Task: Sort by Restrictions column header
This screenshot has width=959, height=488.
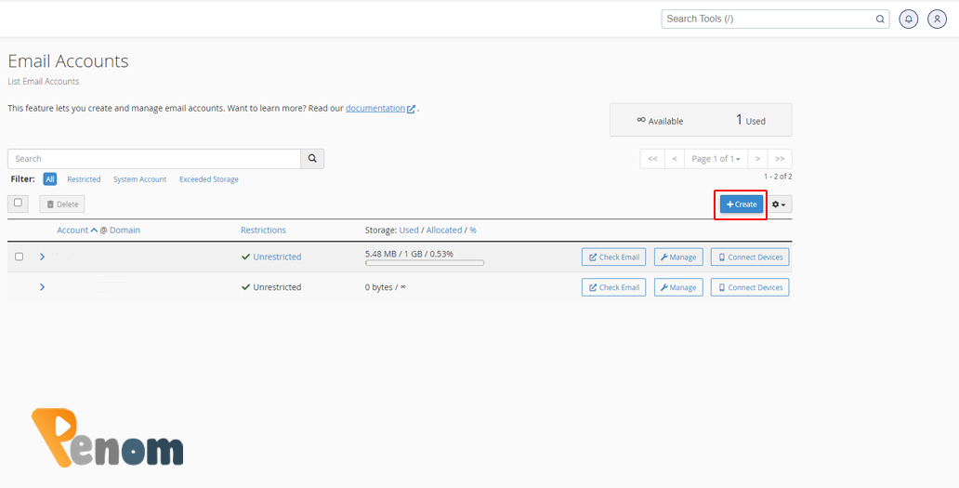Action: pos(263,230)
